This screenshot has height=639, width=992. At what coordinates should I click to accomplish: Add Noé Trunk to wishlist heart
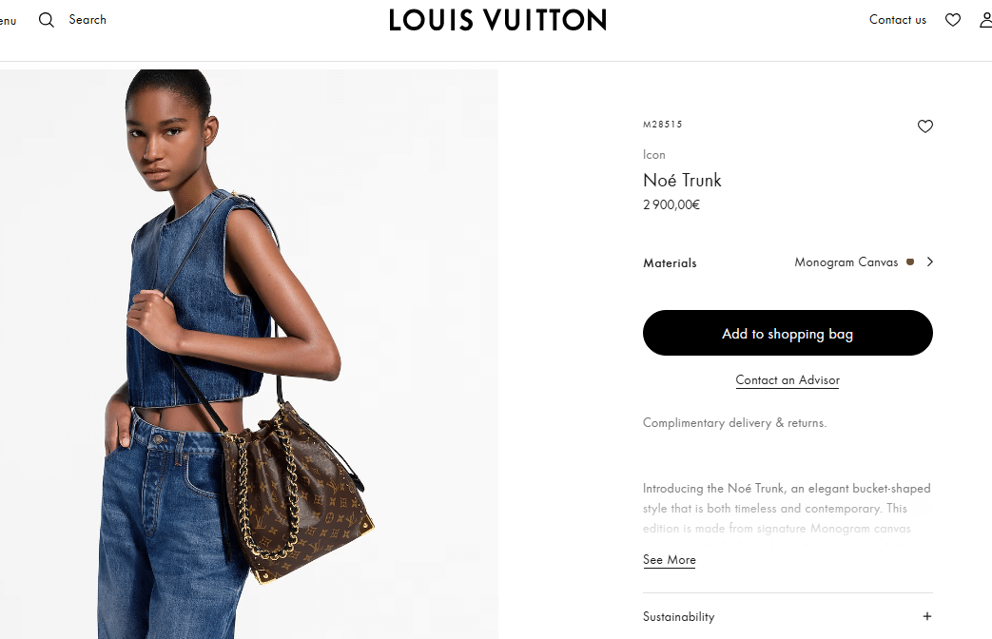tap(924, 126)
